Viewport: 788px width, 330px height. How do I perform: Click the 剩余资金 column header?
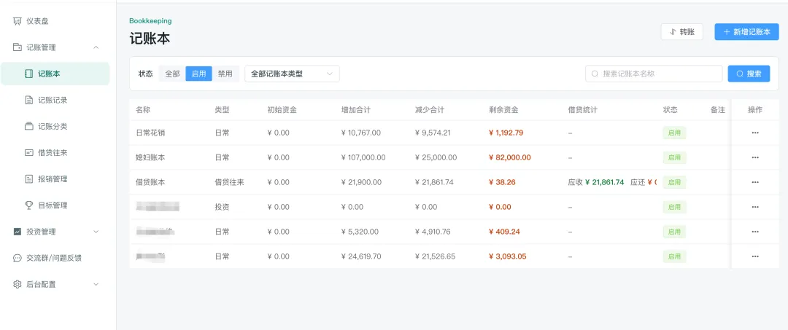tap(503, 110)
